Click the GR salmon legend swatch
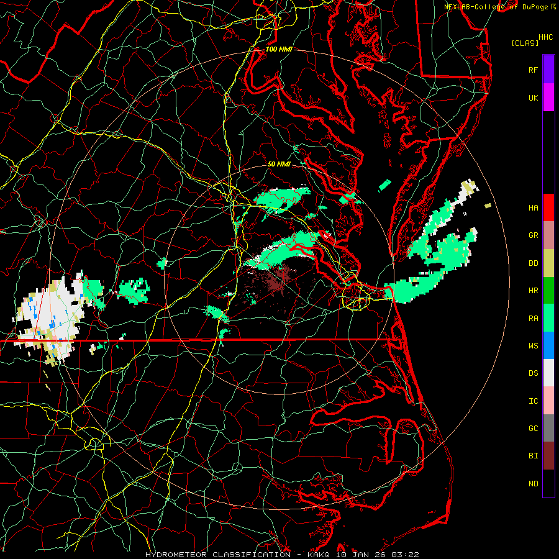The height and width of the screenshot is (559, 559). [x=548, y=235]
